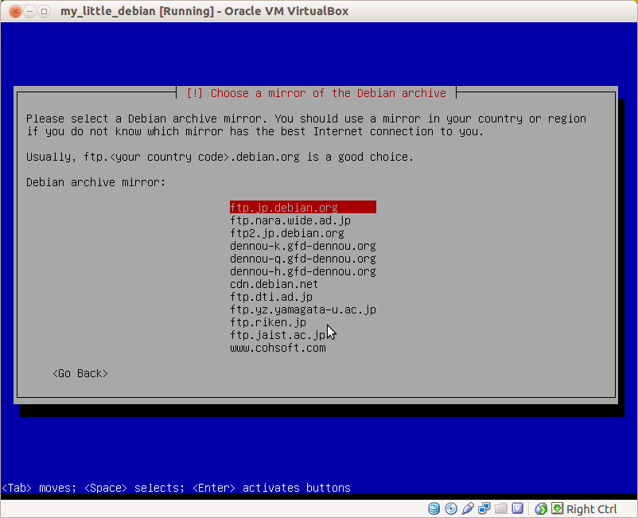Maximize the VirtualBox window
Viewport: 638px width, 518px height.
44,11
